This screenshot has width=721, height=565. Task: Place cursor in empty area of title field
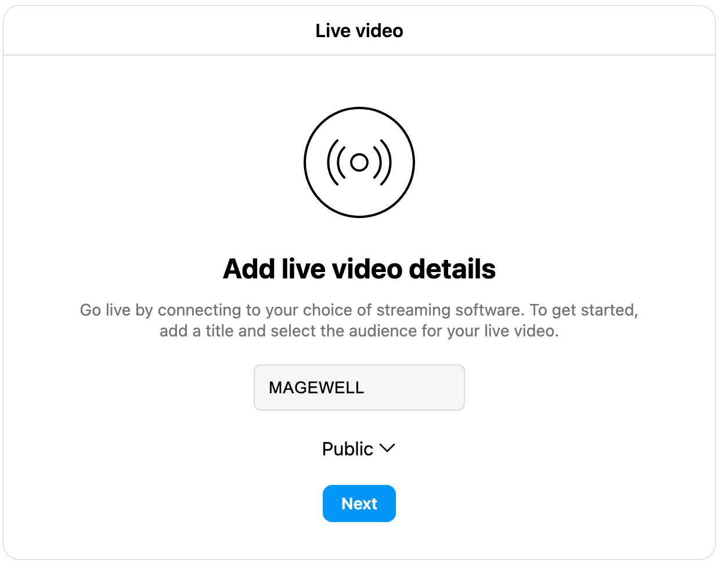coord(415,387)
